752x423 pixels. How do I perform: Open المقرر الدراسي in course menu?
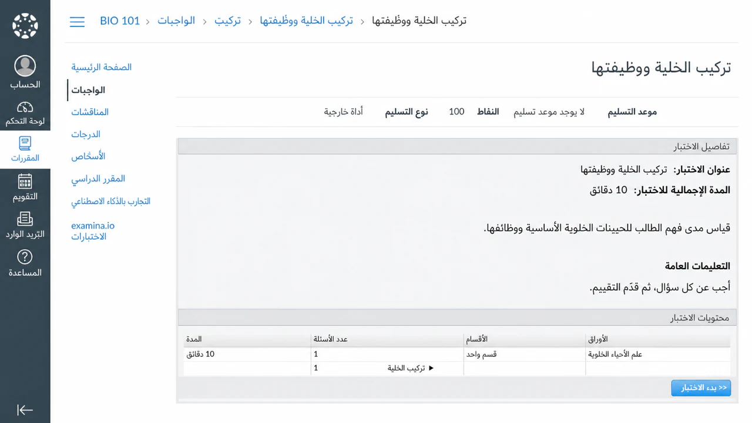[98, 179]
